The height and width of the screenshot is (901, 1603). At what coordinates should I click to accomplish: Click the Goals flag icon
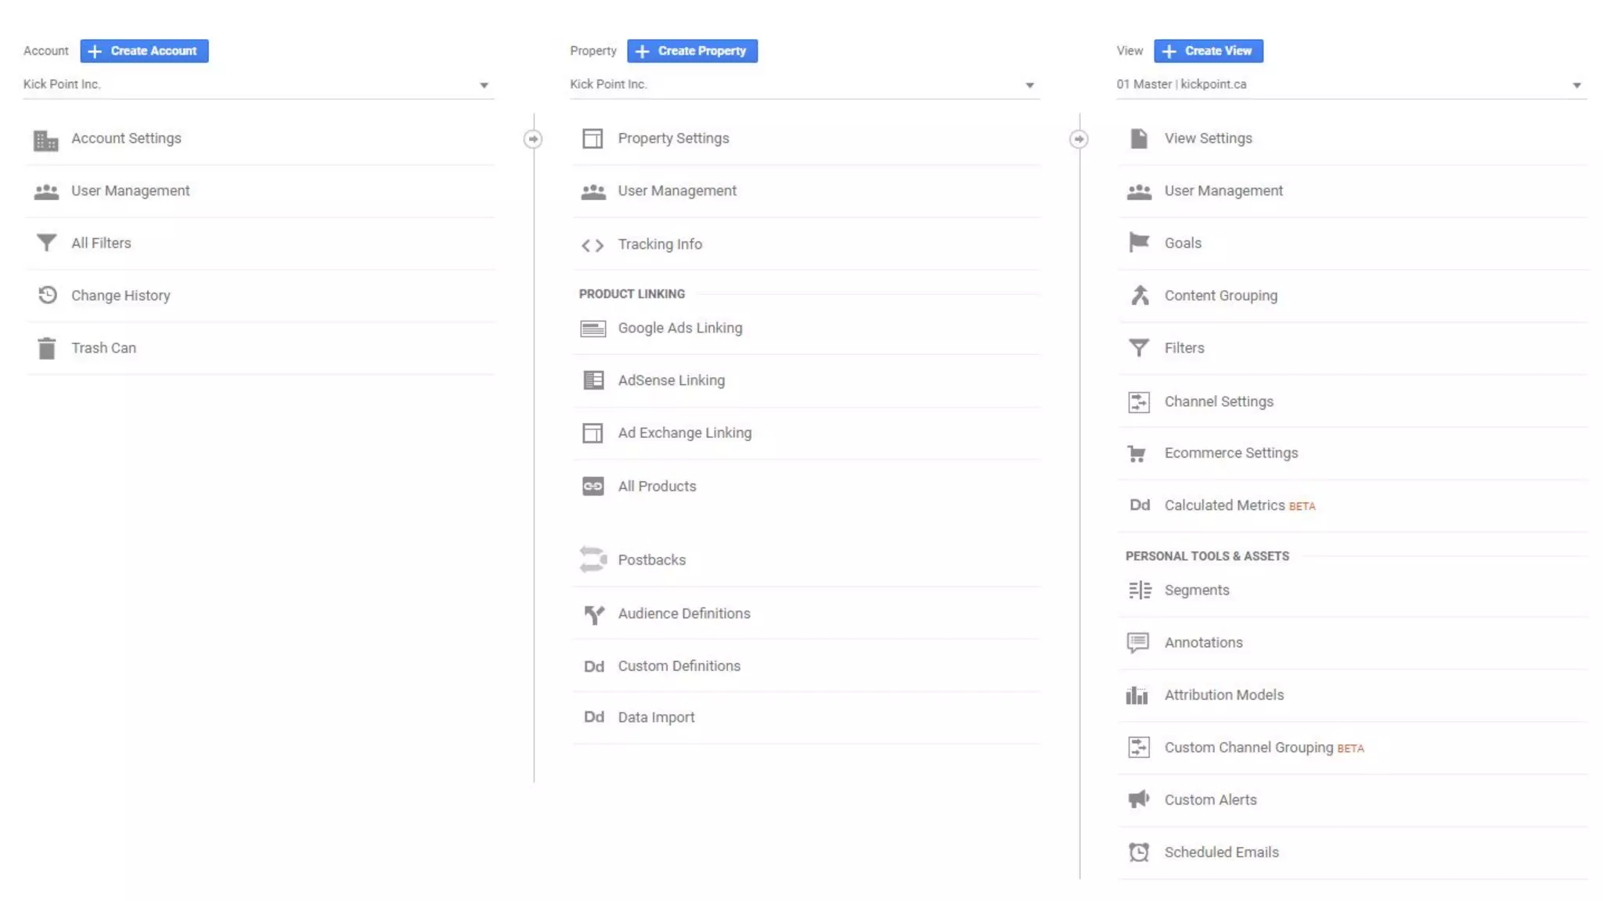(1139, 242)
